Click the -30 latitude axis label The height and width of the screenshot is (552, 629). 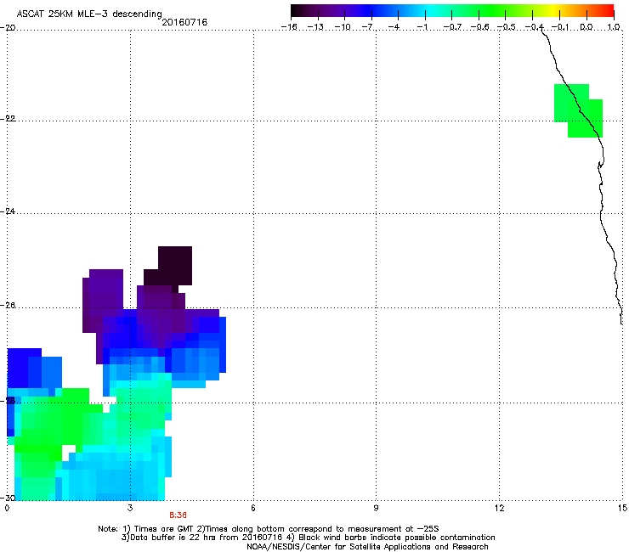[x=8, y=498]
